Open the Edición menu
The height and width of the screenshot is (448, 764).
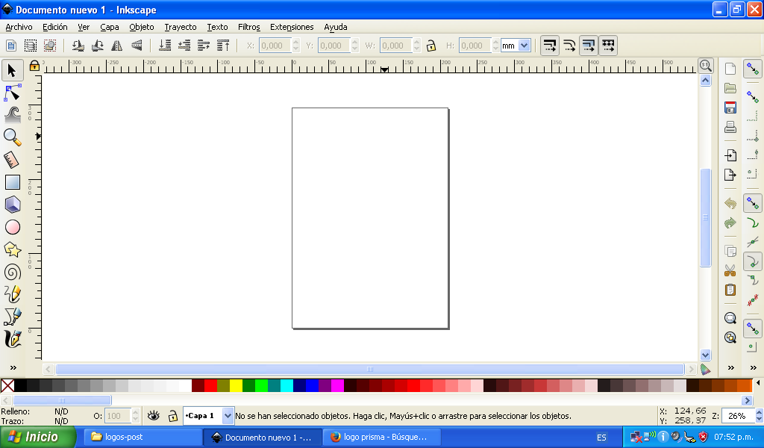[54, 27]
